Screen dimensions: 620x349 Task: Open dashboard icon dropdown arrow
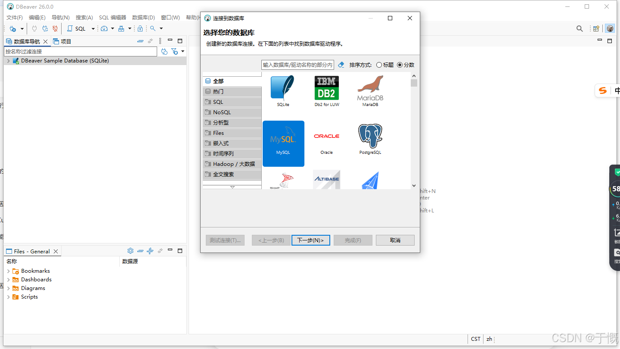coord(112,29)
